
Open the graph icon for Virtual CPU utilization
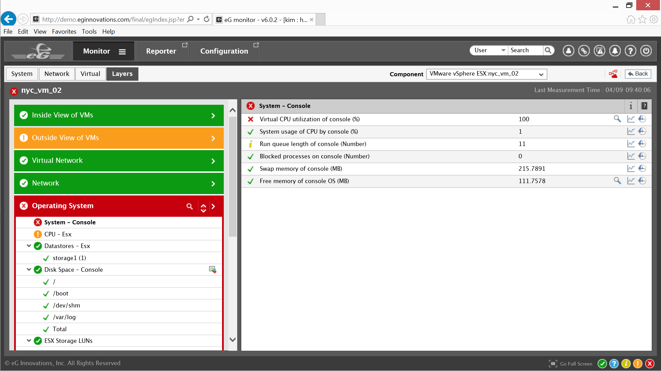tap(631, 119)
